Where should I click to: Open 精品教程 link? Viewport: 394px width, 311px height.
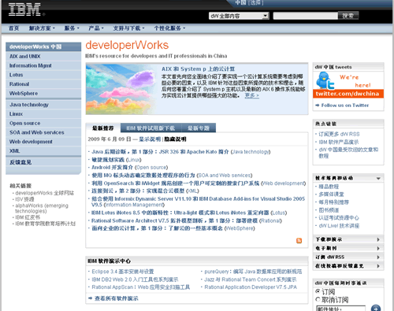[329, 187]
